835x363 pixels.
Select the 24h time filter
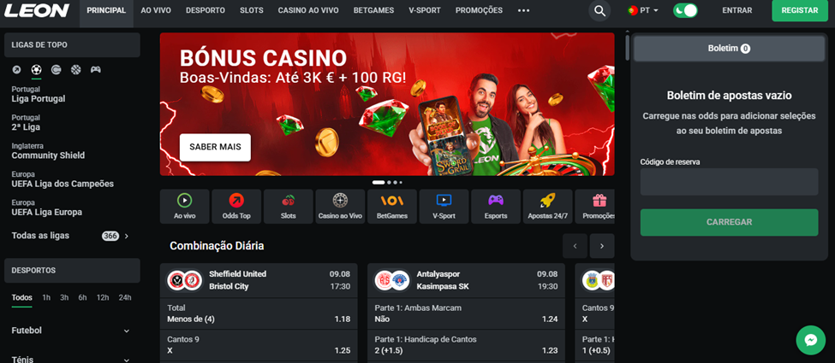pos(125,297)
